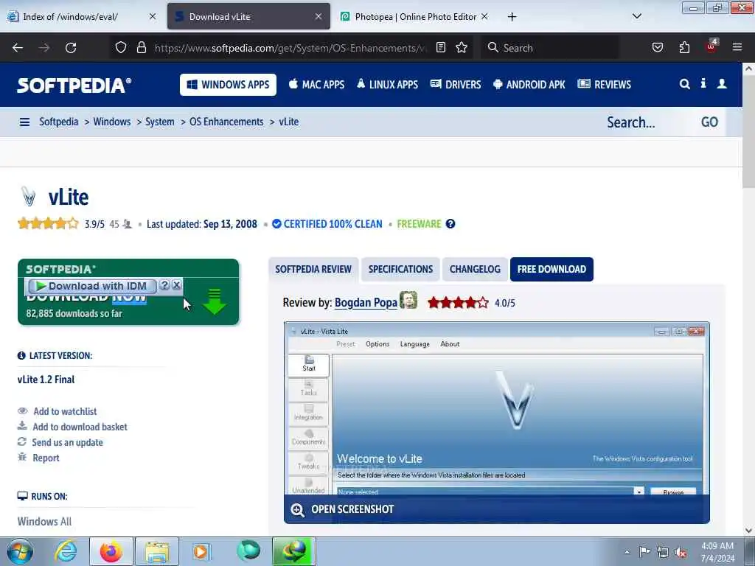Close the Index of /windows/eval/ tab
Image resolution: width=755 pixels, height=566 pixels.
click(x=153, y=16)
